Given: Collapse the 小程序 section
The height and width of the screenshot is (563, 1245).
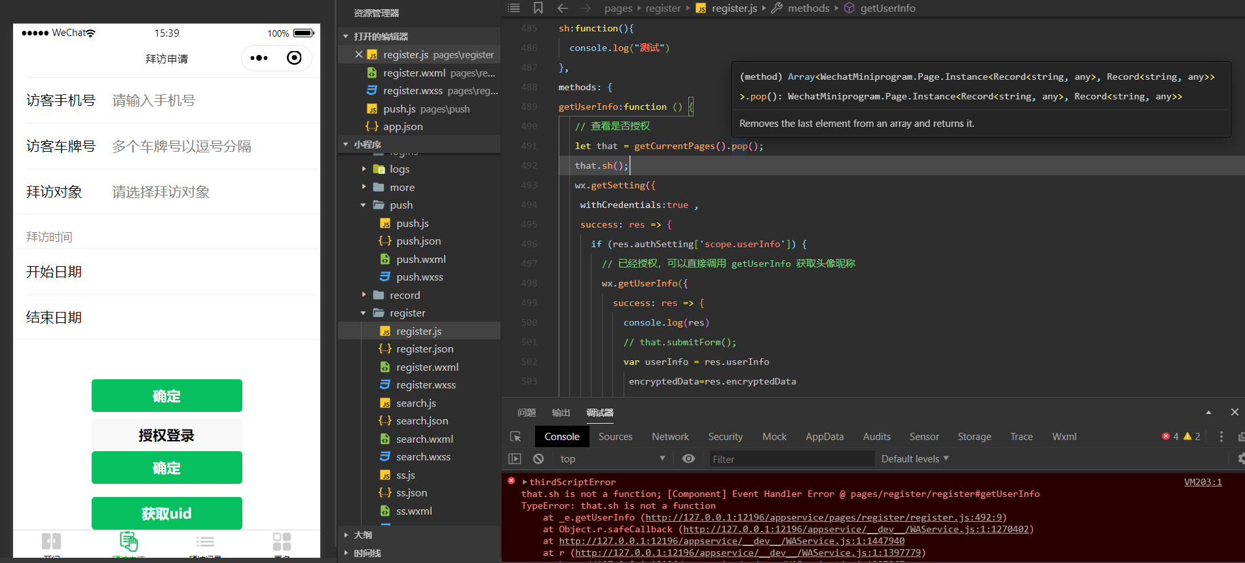Looking at the screenshot, I should (x=346, y=145).
